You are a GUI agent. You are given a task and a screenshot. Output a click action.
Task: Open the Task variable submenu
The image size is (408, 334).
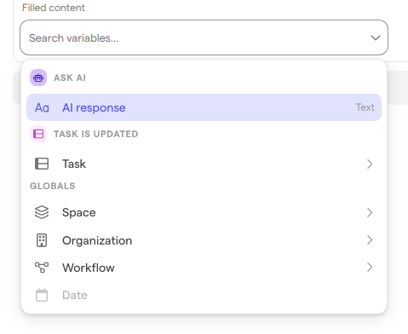204,164
